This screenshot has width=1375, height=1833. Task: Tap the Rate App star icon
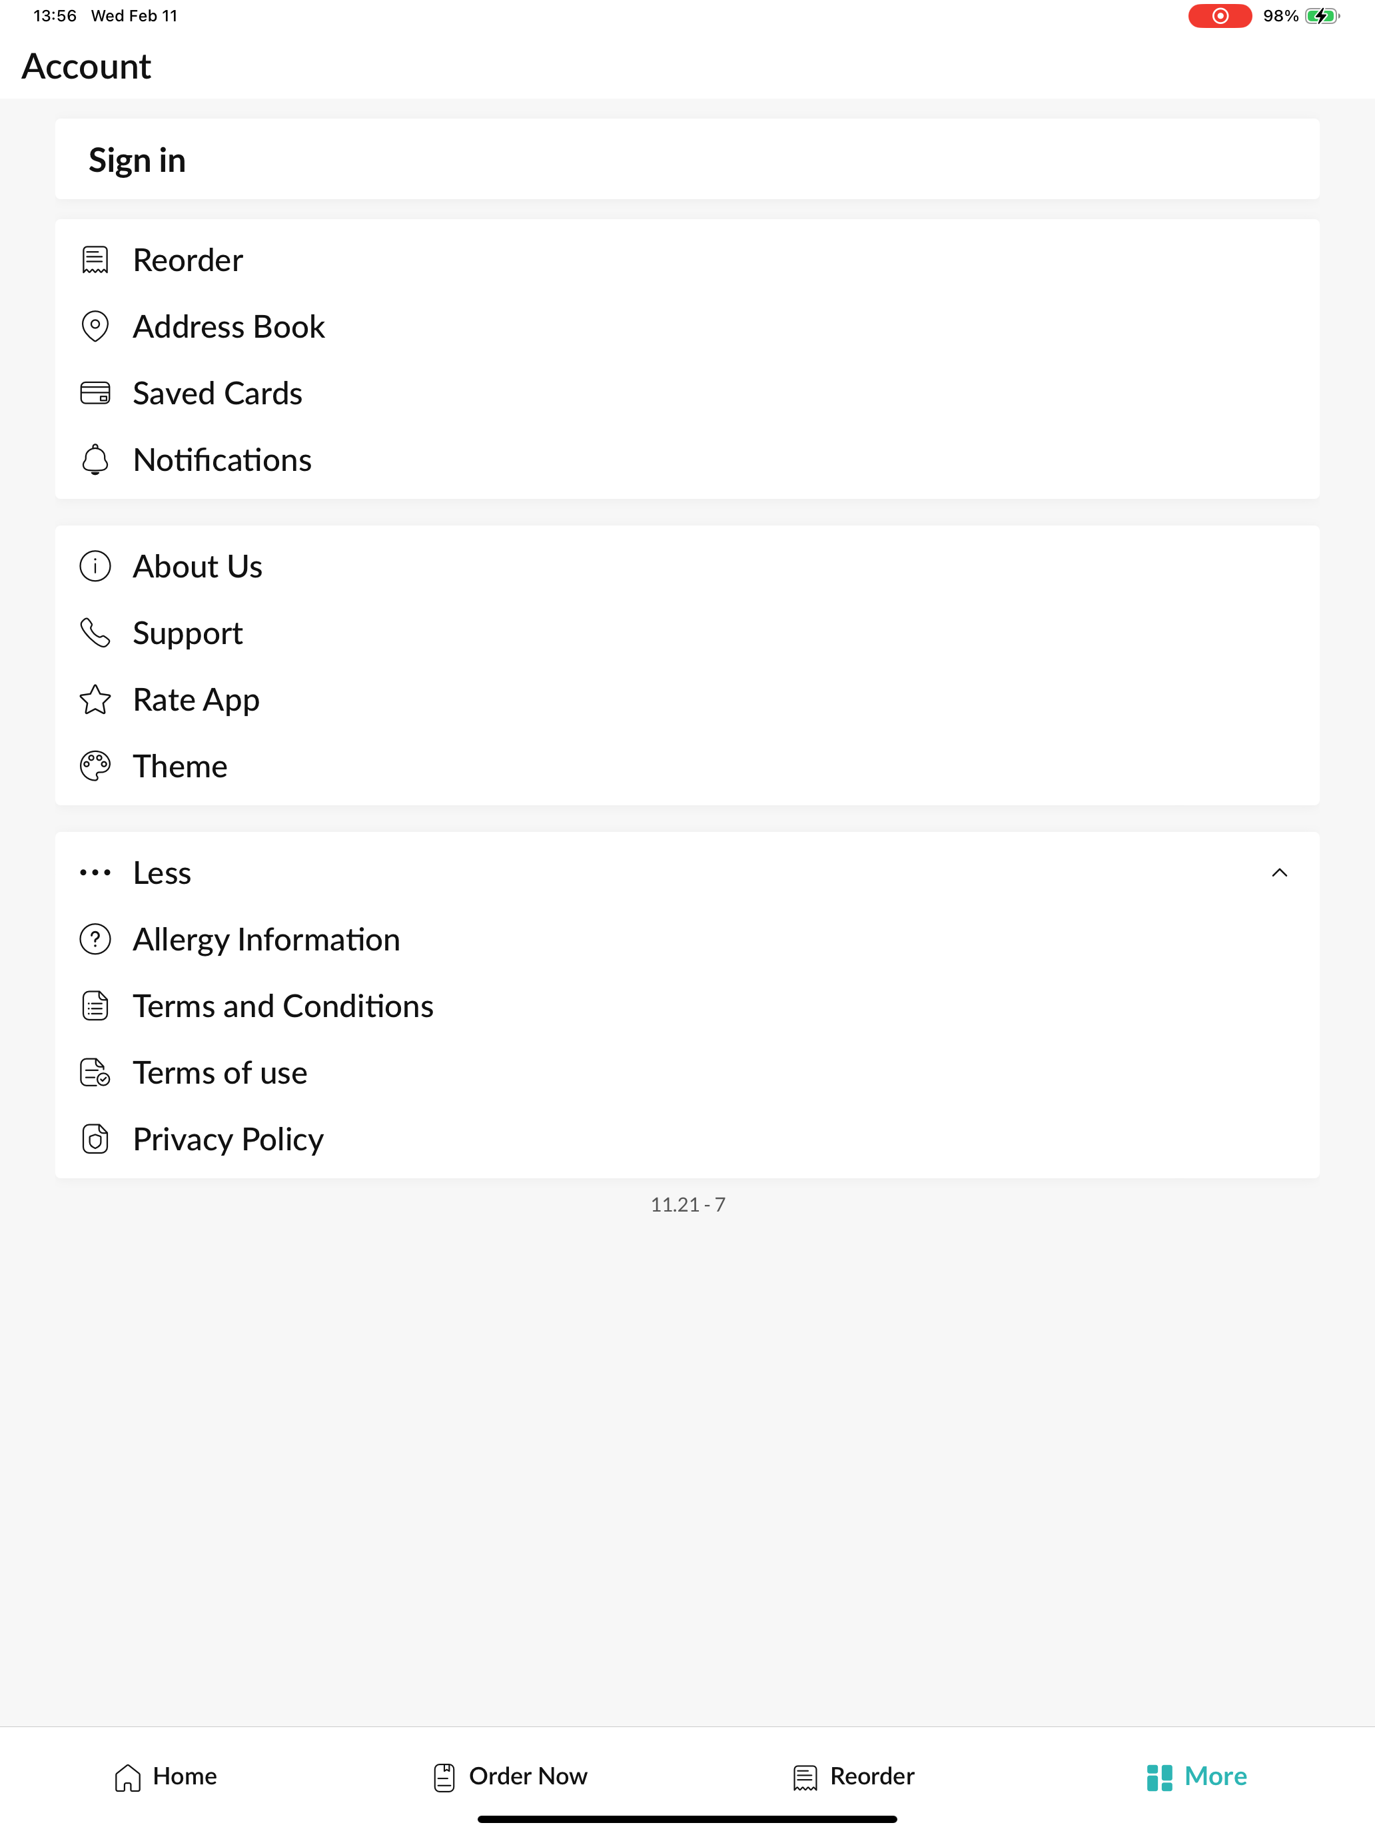95,700
